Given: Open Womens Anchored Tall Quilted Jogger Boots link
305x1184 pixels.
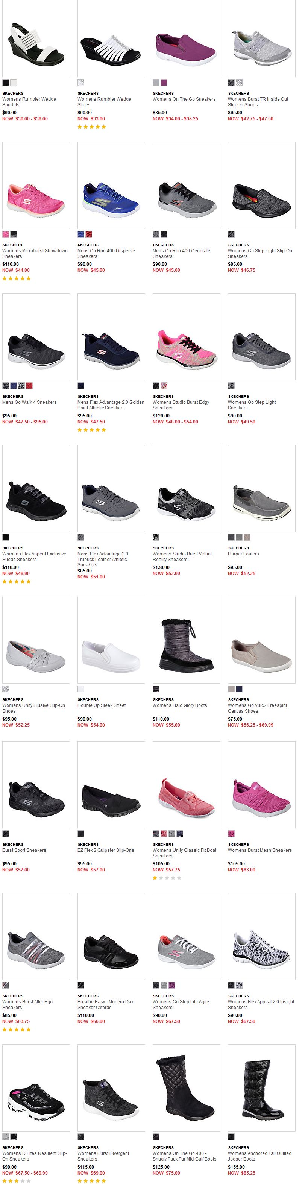Looking at the screenshot, I should point(259,1156).
